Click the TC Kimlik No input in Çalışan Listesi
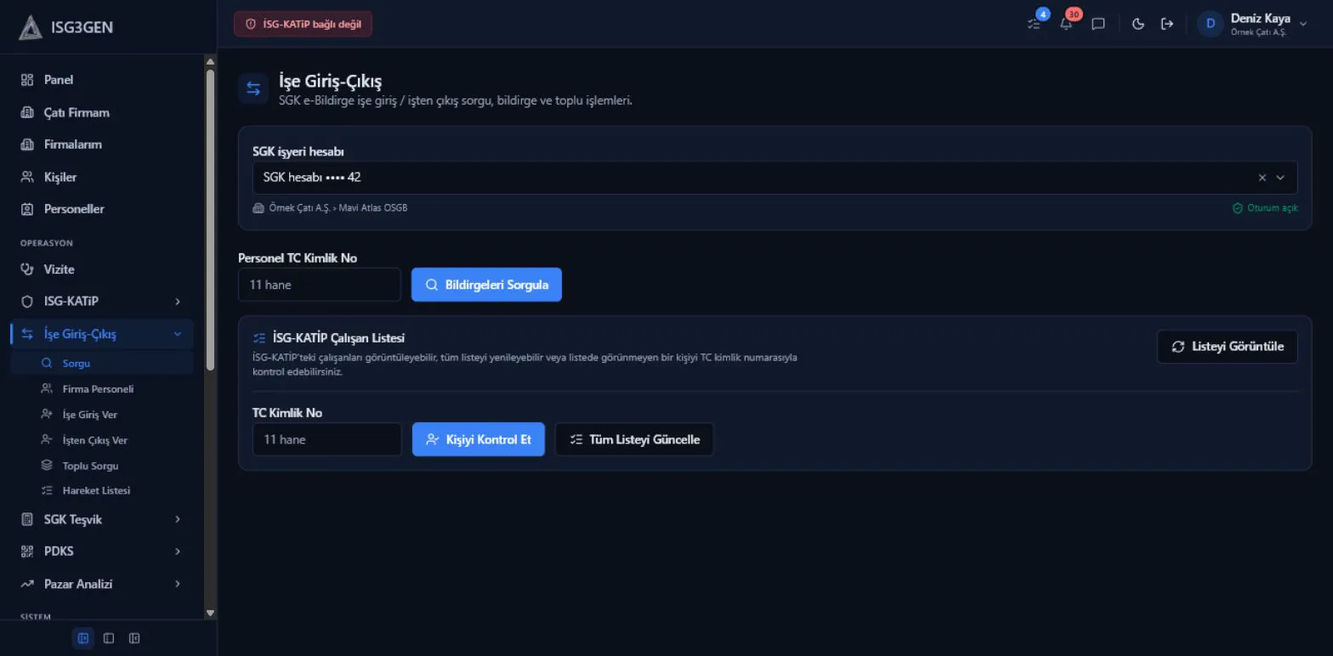This screenshot has height=656, width=1333. click(x=327, y=439)
